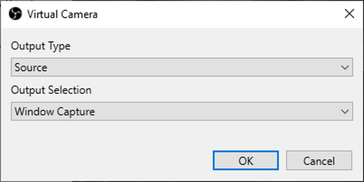
Task: Click the Window Capture text in dropdown
Action: (x=55, y=111)
